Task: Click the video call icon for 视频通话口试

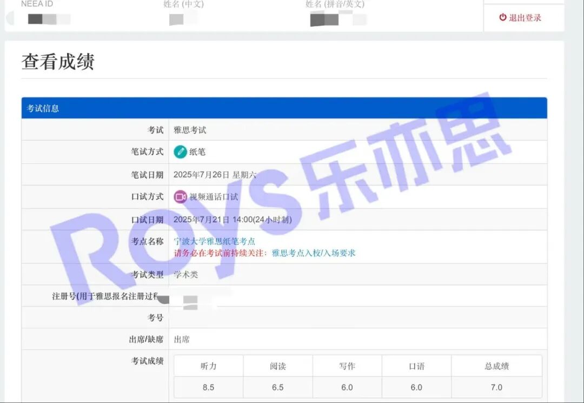Action: 181,197
